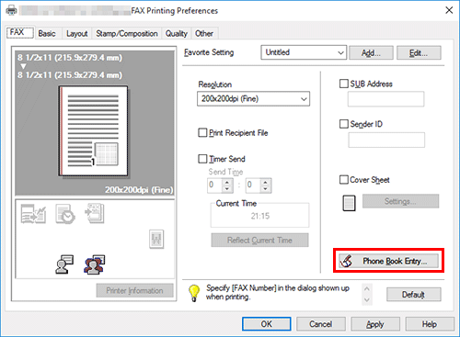Increase the Send Time hour spinner
This screenshot has width=460, height=337.
coord(227,182)
